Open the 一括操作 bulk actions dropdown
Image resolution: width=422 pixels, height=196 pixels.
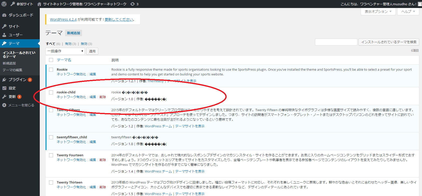(65, 51)
